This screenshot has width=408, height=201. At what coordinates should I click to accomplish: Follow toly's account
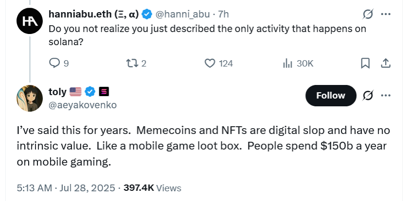click(x=330, y=95)
